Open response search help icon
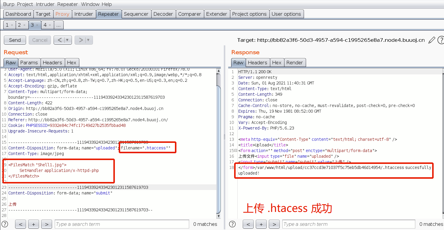 tap(233, 224)
